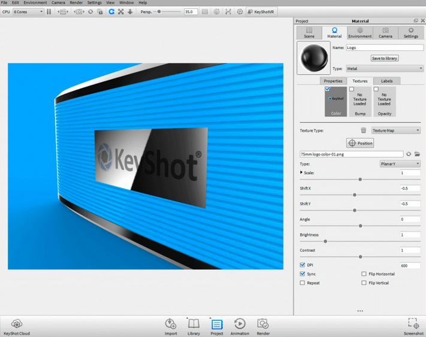Refresh the loaded texture file
This screenshot has width=426, height=337.
(409, 154)
